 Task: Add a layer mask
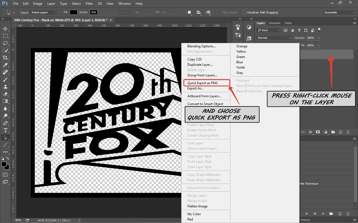point(318,132)
